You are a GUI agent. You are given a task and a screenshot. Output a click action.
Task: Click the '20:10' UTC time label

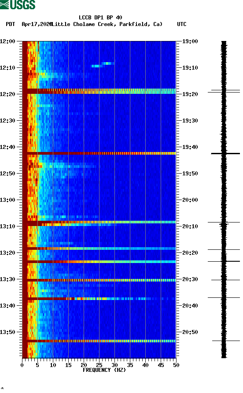(190, 226)
